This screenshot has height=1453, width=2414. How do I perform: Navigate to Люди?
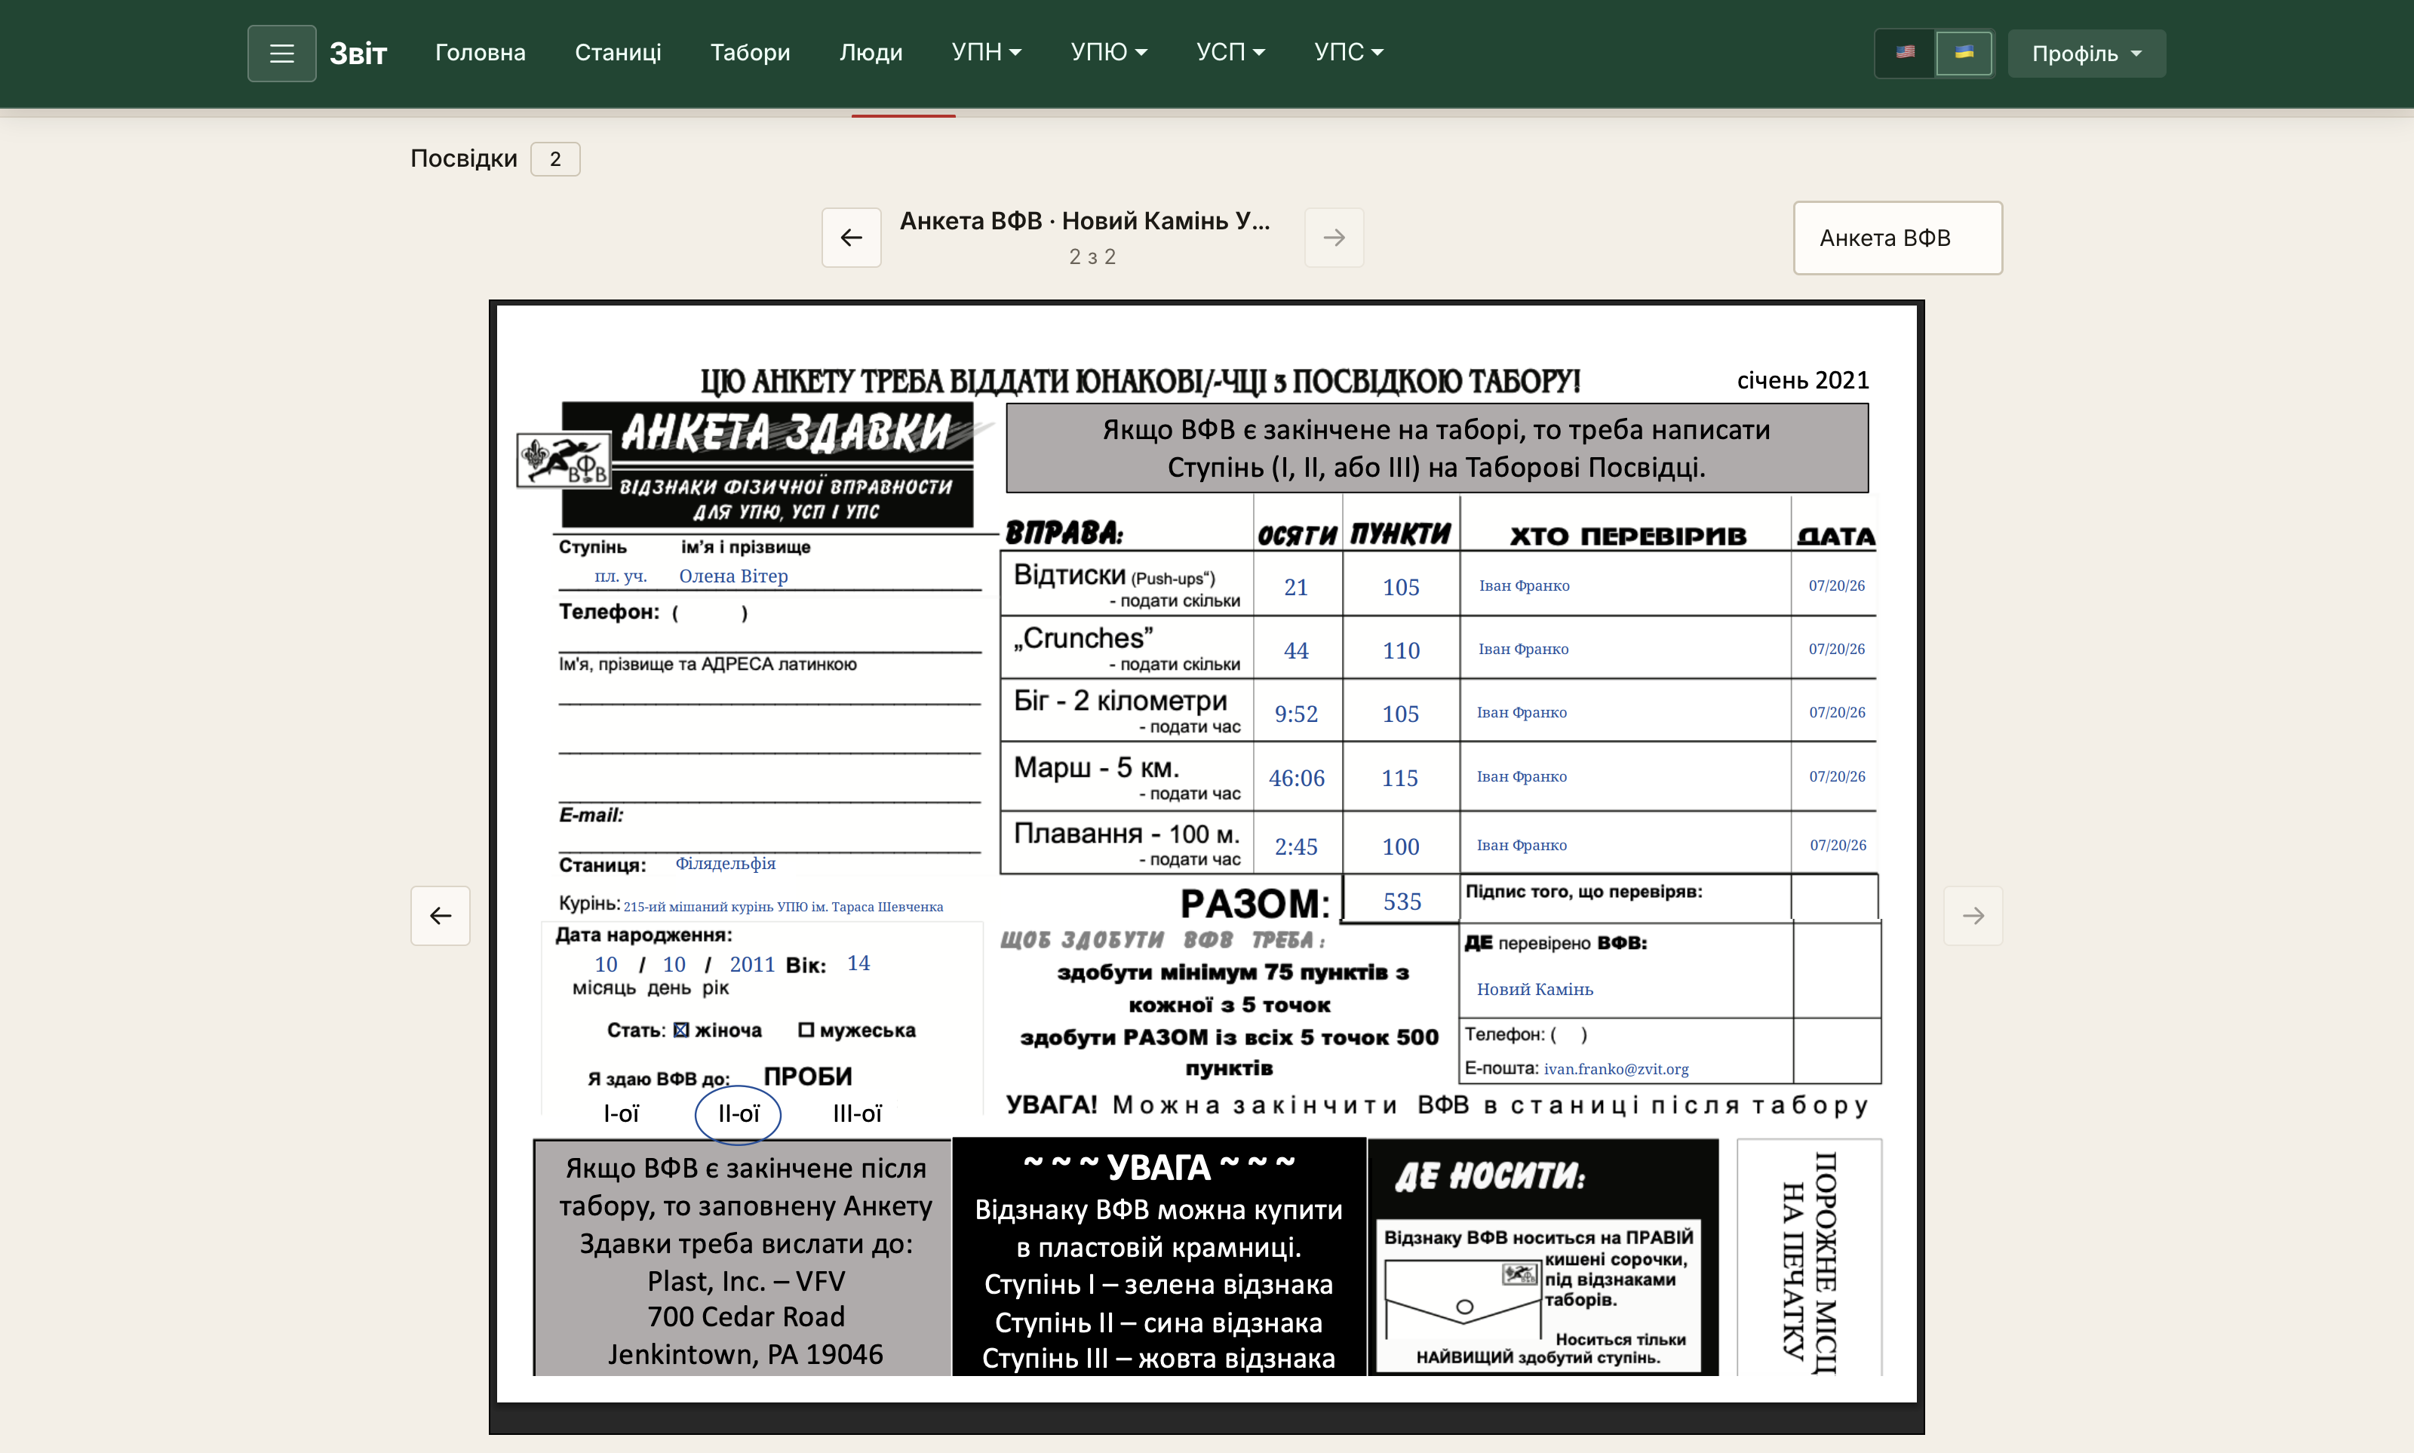click(x=871, y=52)
